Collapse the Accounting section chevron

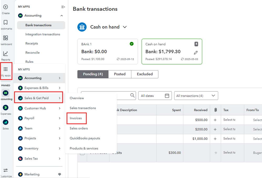tap(62, 16)
